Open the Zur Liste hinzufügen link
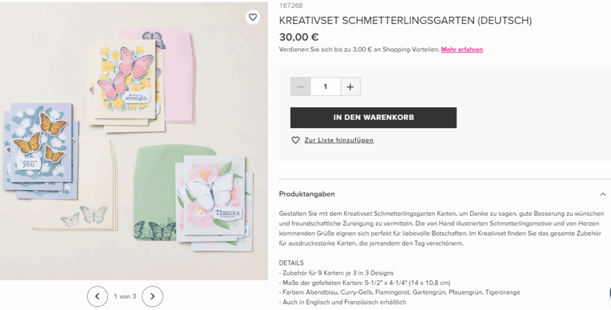The width and height of the screenshot is (611, 310). (x=339, y=140)
